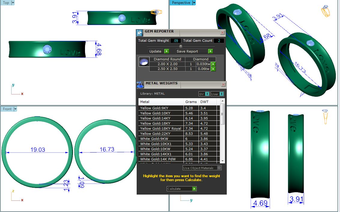Click green arrow on 0.06tw diamond row
This screenshot has height=212, width=340.
(x=213, y=69)
